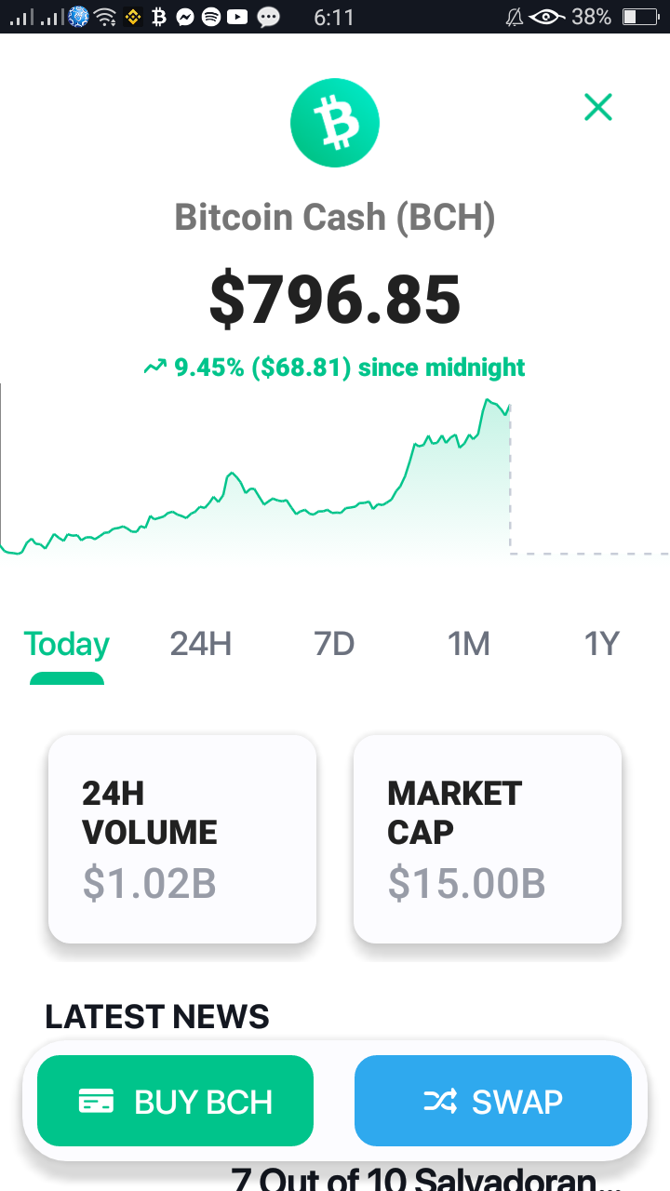Tap the Messenger notification icon
This screenshot has height=1191, width=670.
point(185,17)
